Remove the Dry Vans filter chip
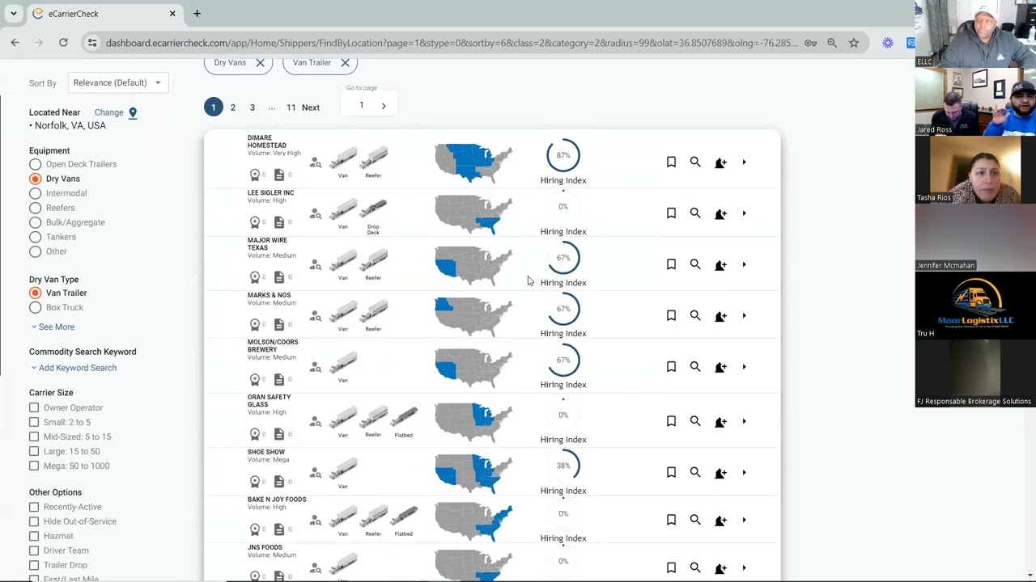 (x=260, y=62)
